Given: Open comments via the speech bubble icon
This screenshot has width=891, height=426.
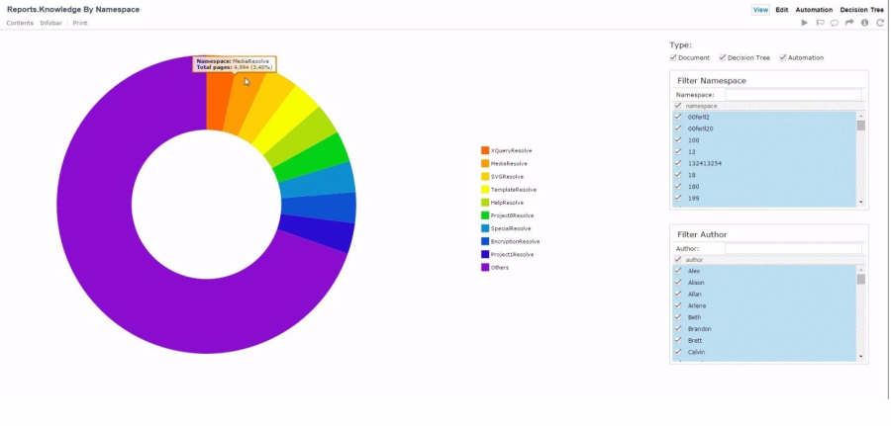Looking at the screenshot, I should point(835,23).
